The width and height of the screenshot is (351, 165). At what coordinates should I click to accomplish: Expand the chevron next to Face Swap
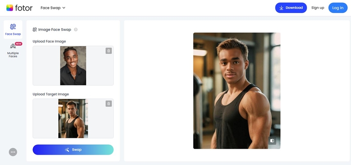(64, 8)
